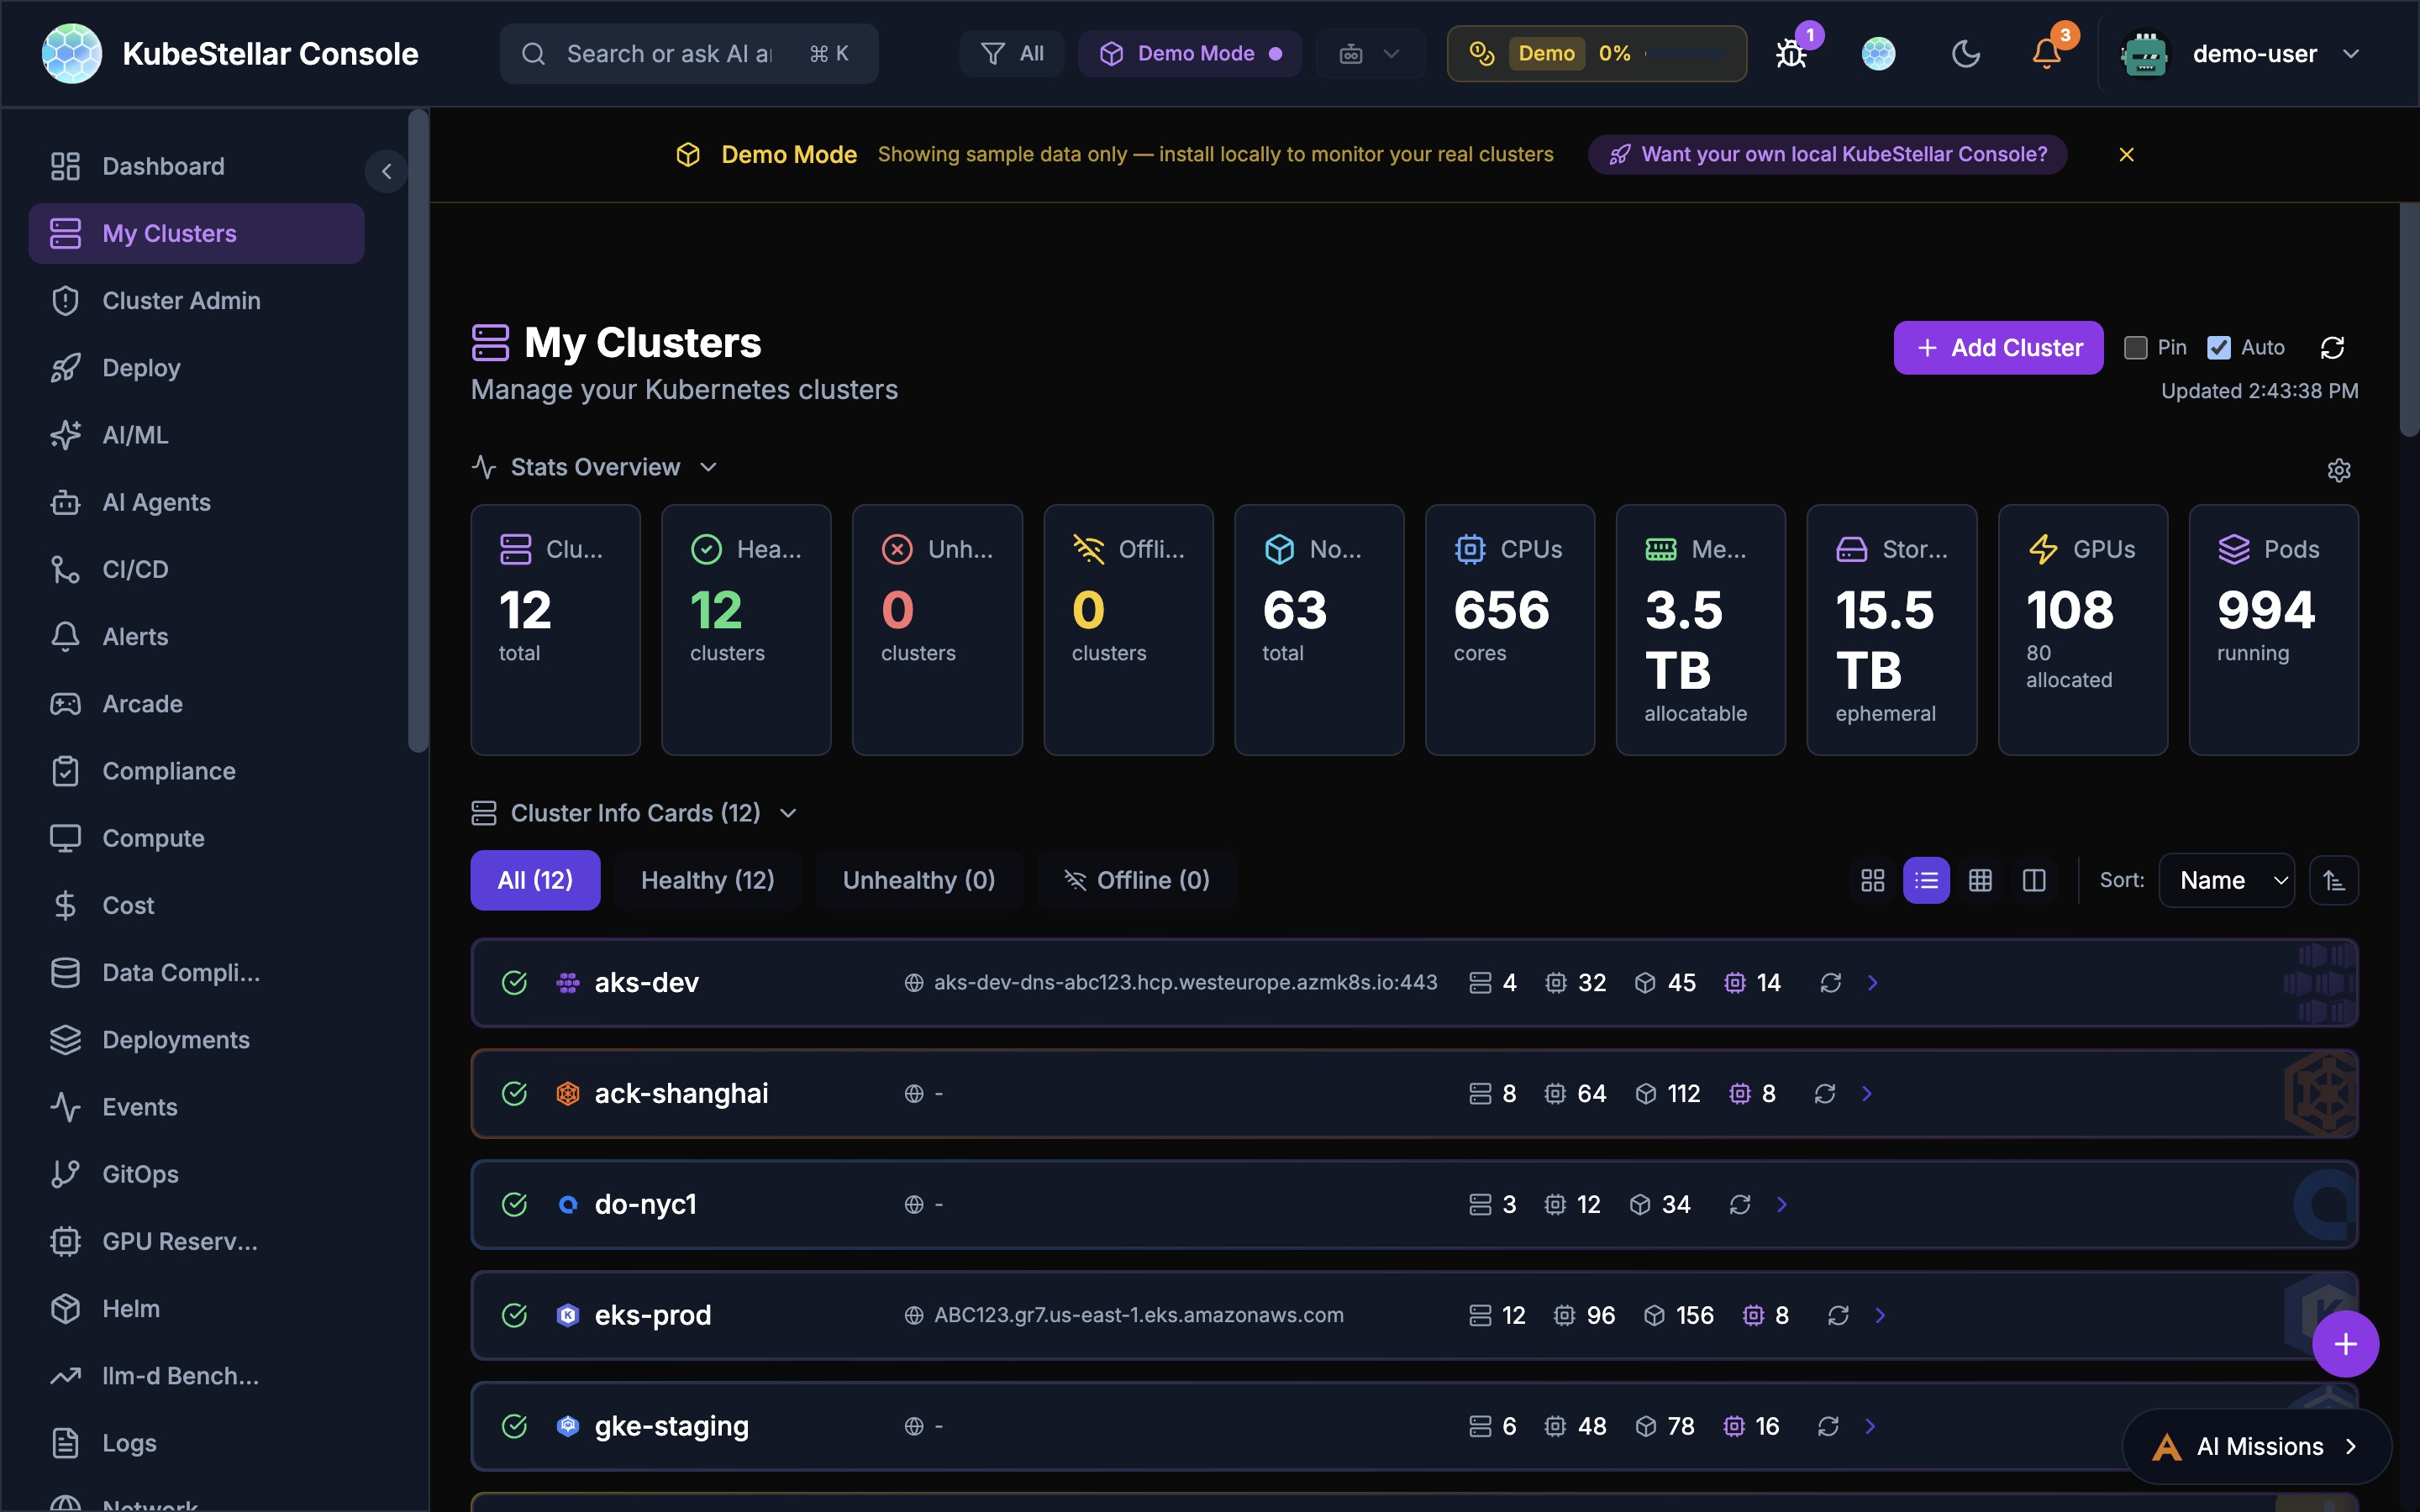Enable the Pin checkbox
Screen dimensions: 2420x1512
[2136, 348]
